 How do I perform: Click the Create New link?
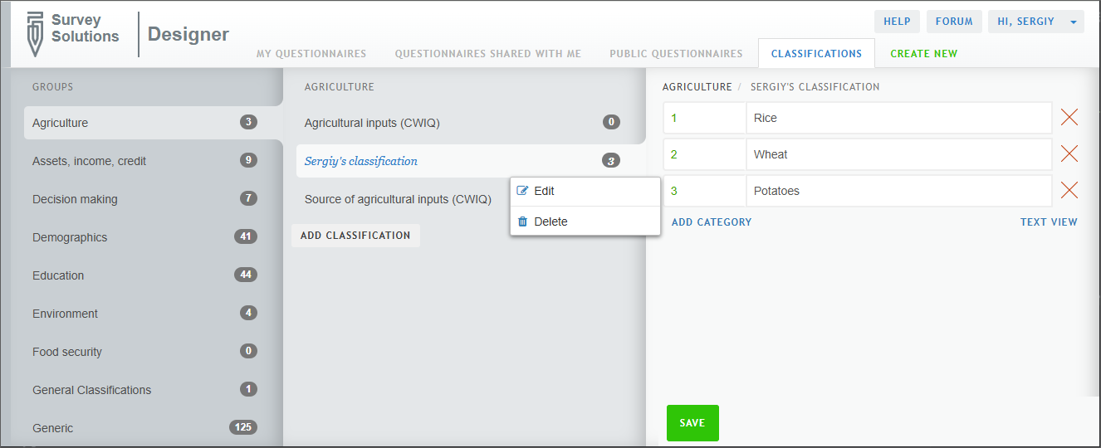click(923, 54)
